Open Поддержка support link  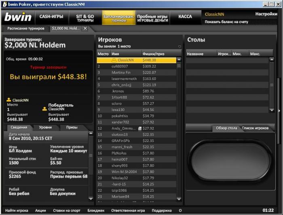tap(162, 210)
